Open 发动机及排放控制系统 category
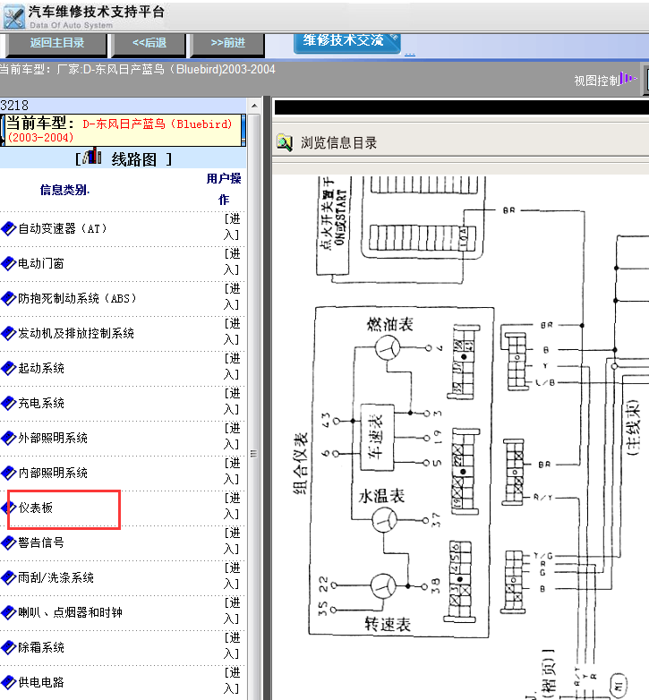The image size is (649, 700). 76,333
